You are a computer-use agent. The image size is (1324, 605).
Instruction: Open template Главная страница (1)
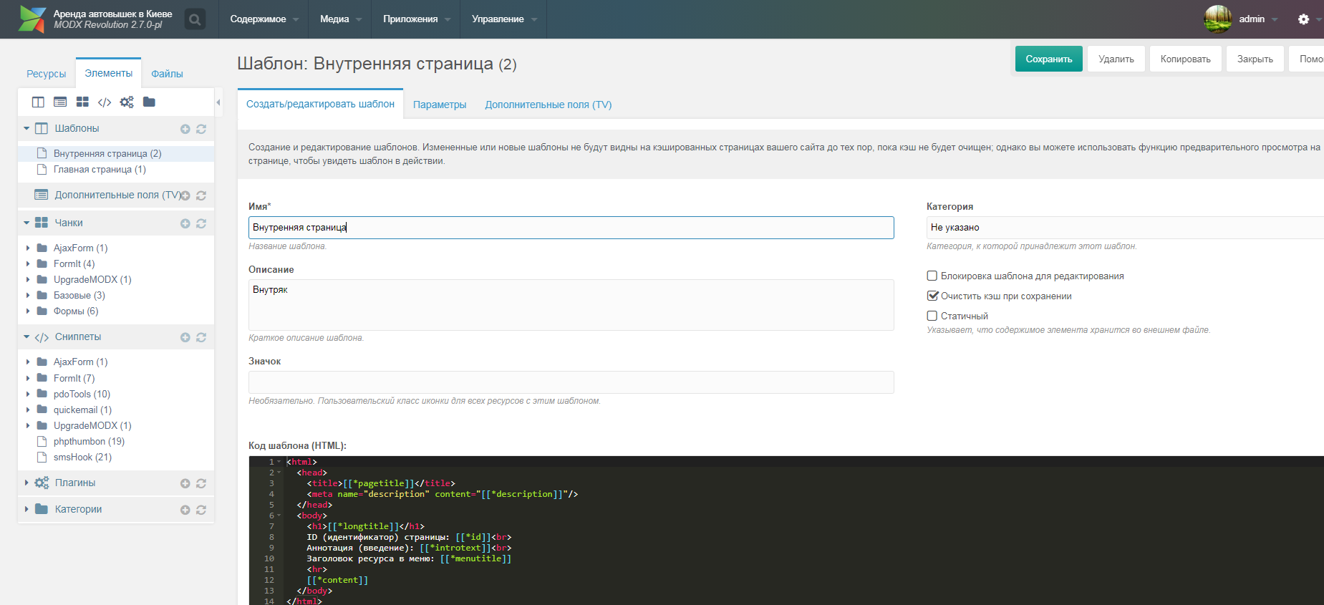click(x=100, y=170)
